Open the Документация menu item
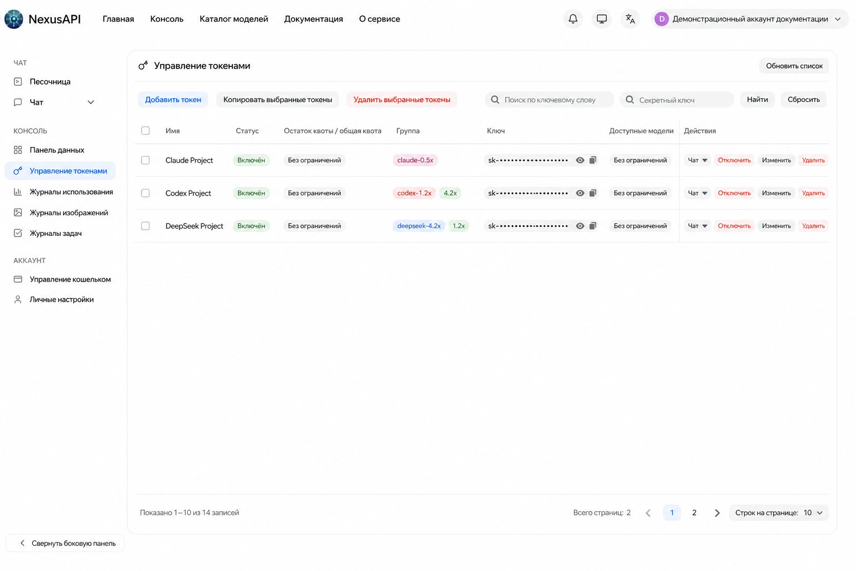This screenshot has height=571, width=856. [314, 19]
